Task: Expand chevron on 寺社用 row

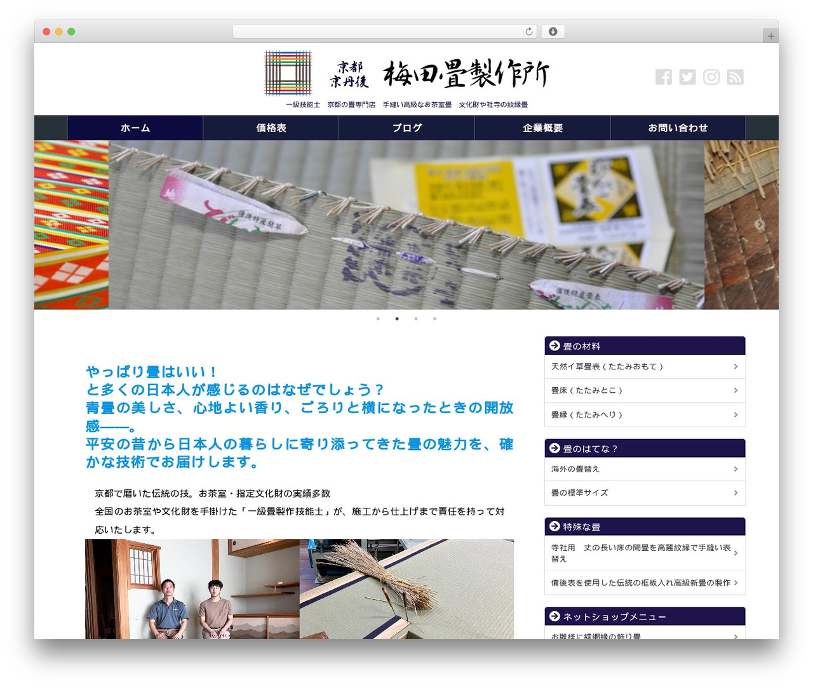Action: pyautogui.click(x=736, y=553)
